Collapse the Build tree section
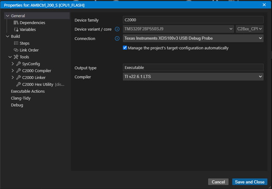272x189 pixels. 8,36
